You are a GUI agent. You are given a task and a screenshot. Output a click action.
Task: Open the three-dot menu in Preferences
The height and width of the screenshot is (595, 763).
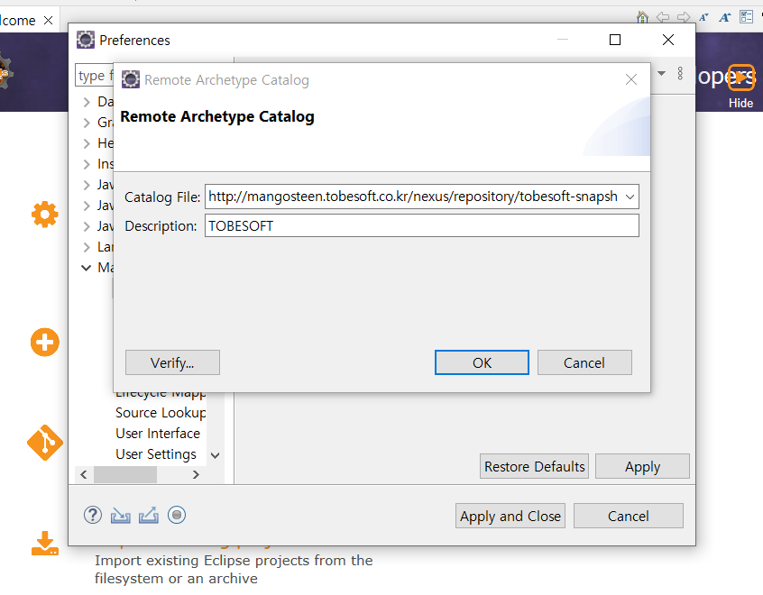[680, 73]
